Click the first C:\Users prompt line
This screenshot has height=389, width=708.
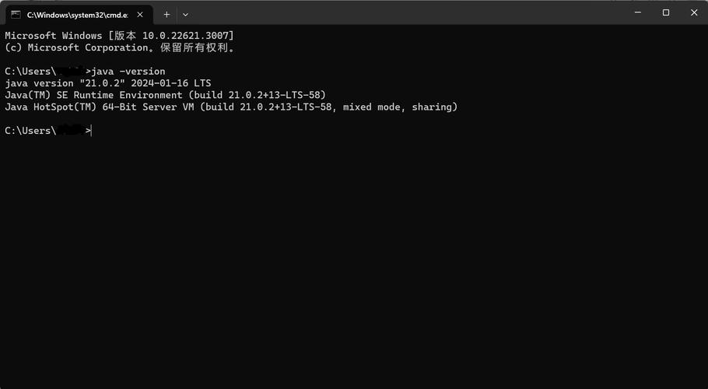pyautogui.click(x=30, y=72)
